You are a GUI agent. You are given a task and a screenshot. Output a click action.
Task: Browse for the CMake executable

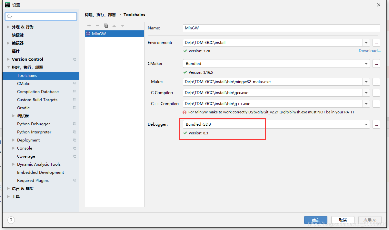[x=376, y=64]
